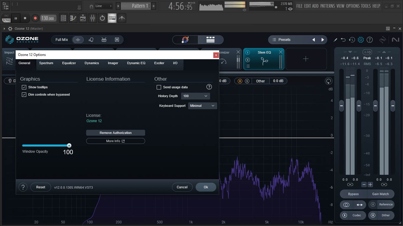Open the help icon beside Send usage data
This screenshot has width=403, height=226.
pyautogui.click(x=209, y=87)
